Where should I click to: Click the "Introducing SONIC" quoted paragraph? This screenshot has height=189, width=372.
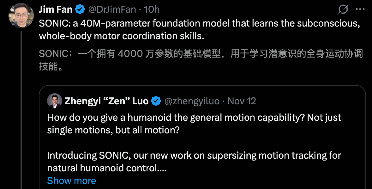coord(194,155)
